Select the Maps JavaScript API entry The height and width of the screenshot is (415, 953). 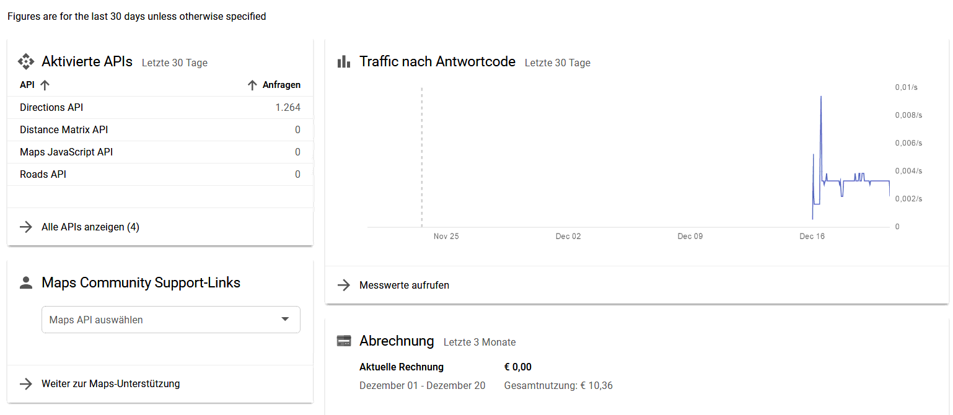66,152
